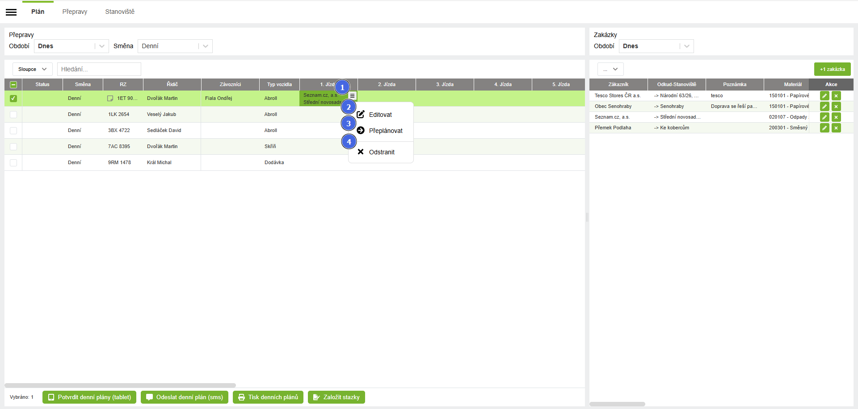The height and width of the screenshot is (409, 858).
Task: Open the Přepravy tab
Action: point(75,12)
